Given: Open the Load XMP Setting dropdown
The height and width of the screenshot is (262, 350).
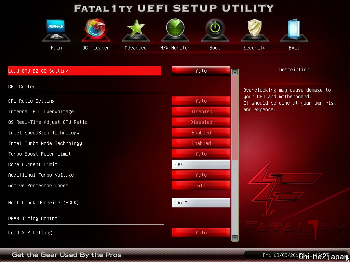Looking at the screenshot, I should point(201,233).
